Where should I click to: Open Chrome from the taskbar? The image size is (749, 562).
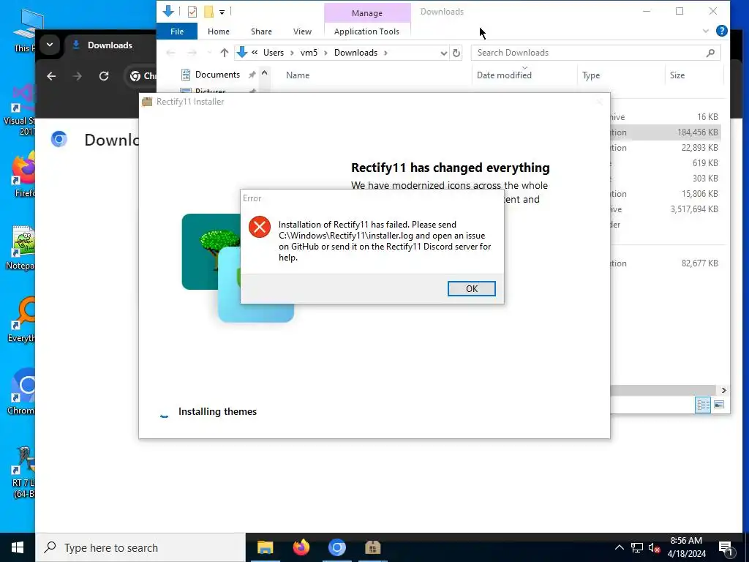pos(336,547)
